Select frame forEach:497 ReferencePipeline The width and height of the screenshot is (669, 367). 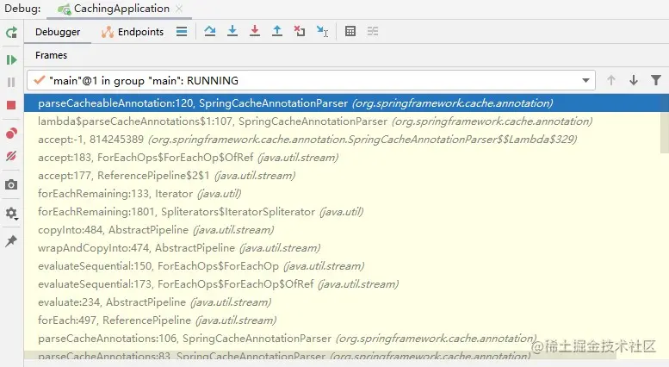coord(342,320)
